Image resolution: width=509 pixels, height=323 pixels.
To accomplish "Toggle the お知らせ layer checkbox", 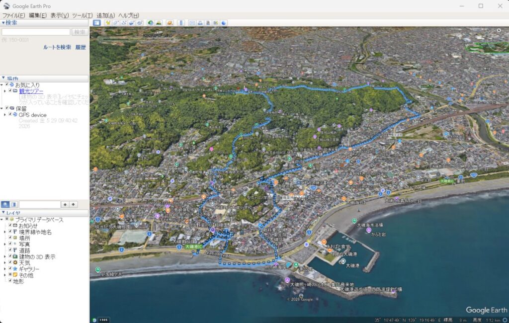I will click(x=10, y=225).
